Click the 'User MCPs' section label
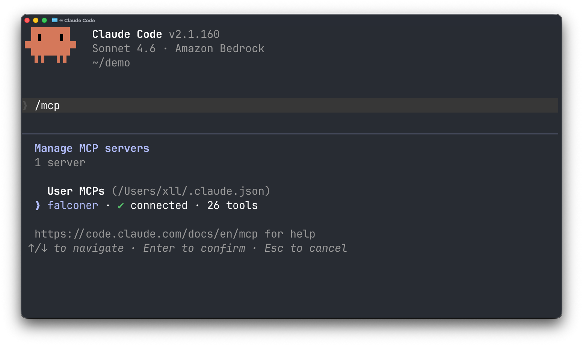This screenshot has width=583, height=346. [x=76, y=191]
